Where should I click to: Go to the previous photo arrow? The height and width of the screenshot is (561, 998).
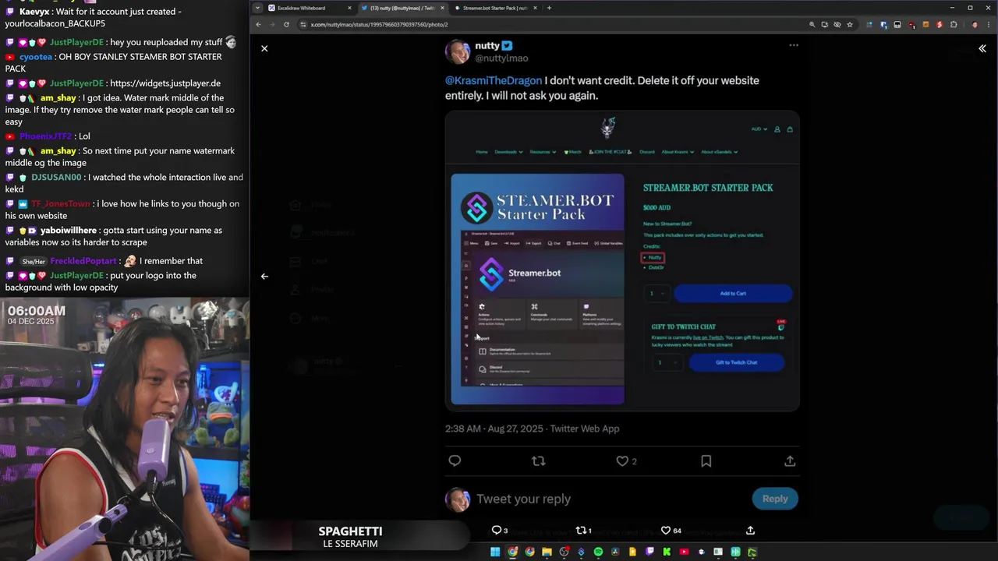[x=264, y=276]
